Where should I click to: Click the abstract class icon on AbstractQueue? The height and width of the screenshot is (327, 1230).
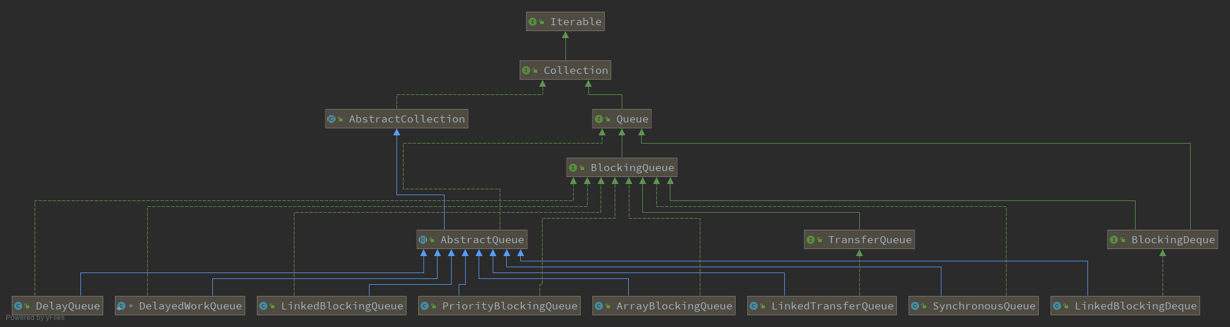click(423, 240)
